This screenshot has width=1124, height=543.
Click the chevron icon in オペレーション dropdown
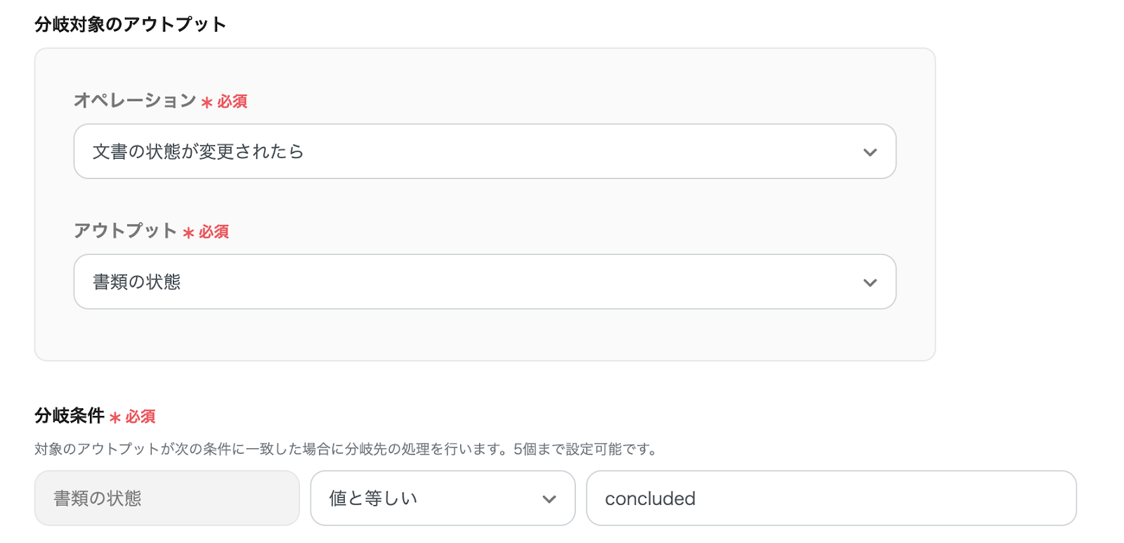(870, 152)
